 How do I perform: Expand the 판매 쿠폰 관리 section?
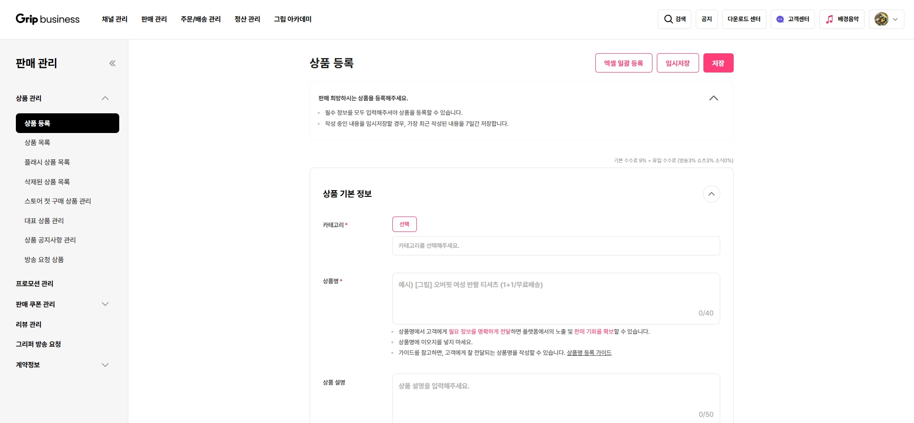click(x=105, y=304)
